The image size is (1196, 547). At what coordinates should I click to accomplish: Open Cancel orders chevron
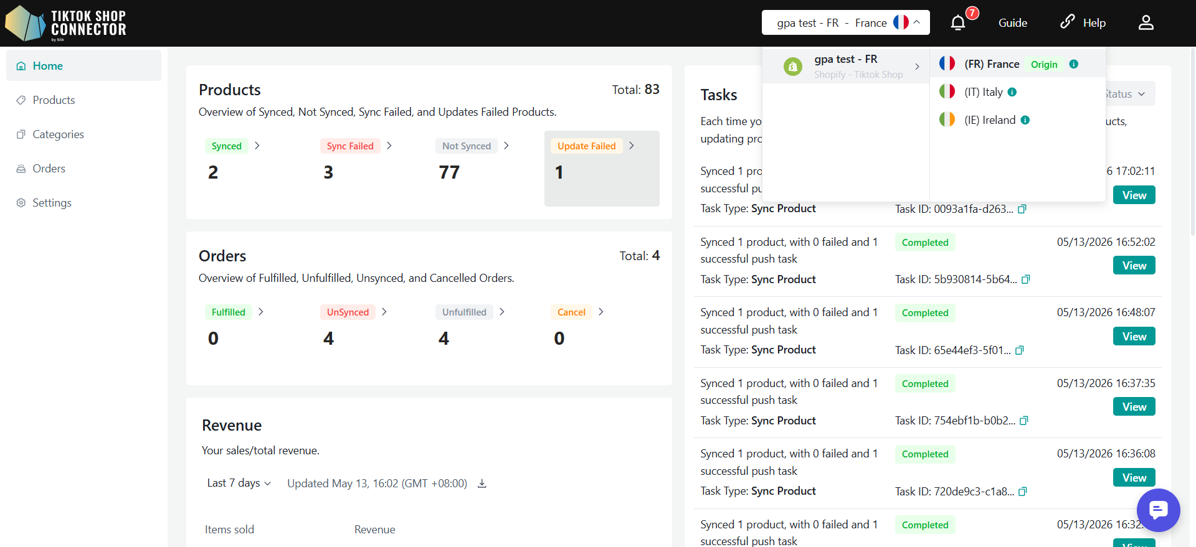[x=601, y=312]
